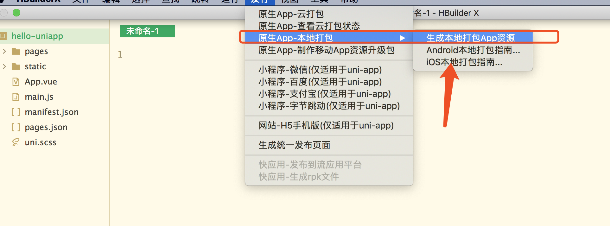Open pages.json in the file tree
The height and width of the screenshot is (226, 610).
pyautogui.click(x=46, y=127)
